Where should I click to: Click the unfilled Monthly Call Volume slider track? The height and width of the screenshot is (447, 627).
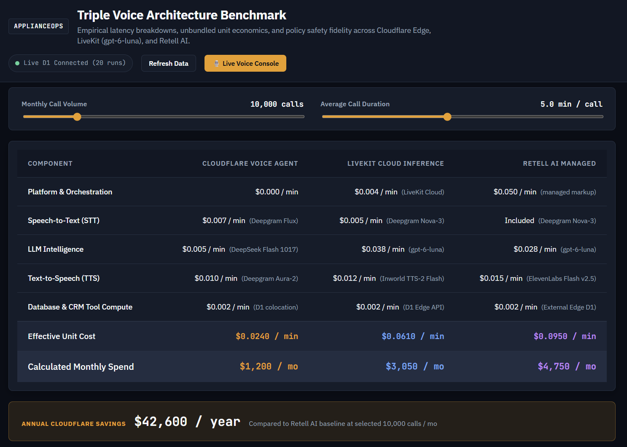click(x=193, y=117)
